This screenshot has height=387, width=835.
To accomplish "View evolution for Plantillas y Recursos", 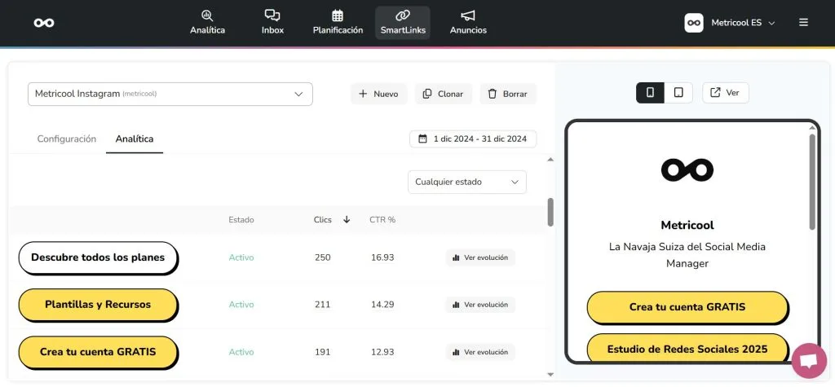I will [x=480, y=305].
